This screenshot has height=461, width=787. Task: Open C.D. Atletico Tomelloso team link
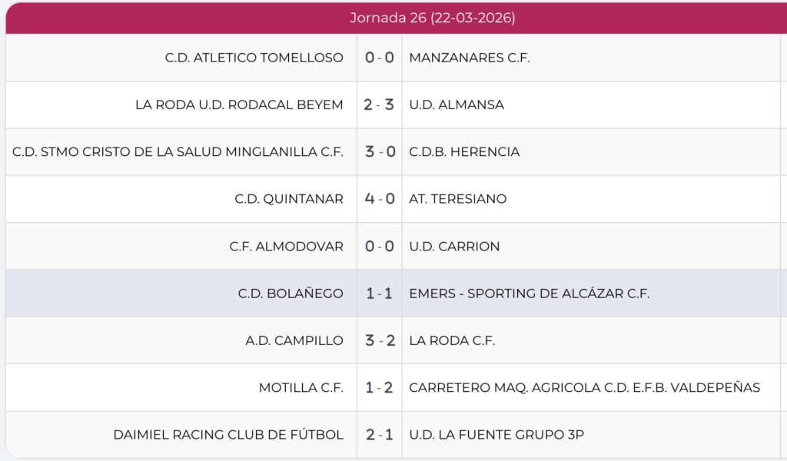coord(254,58)
